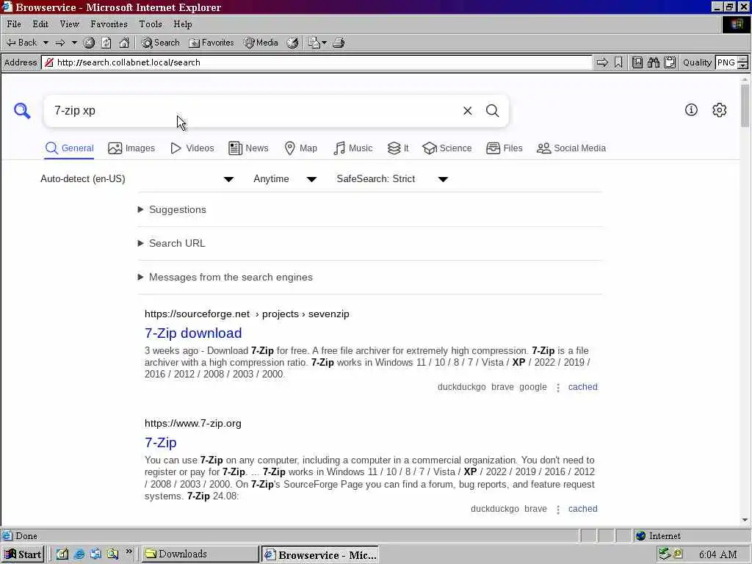
Task: Click the google engine label on sourceforge result
Action: pyautogui.click(x=533, y=387)
